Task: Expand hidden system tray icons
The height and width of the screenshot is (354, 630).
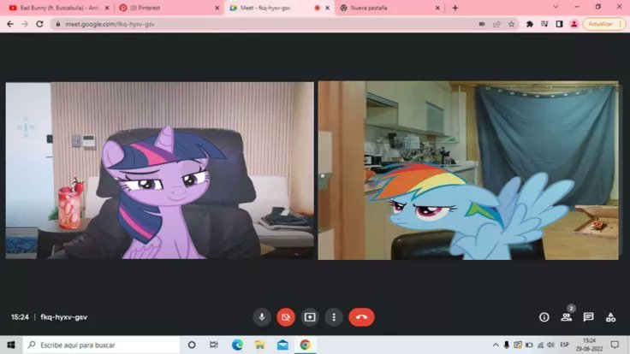Action: 496,345
